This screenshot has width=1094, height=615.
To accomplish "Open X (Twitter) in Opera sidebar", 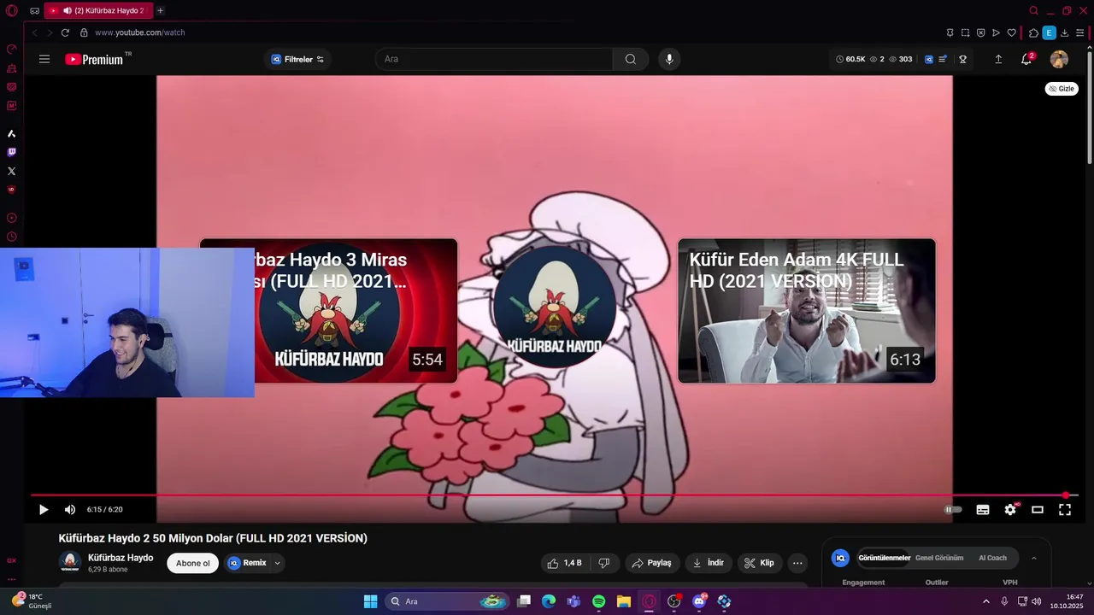I will [11, 171].
